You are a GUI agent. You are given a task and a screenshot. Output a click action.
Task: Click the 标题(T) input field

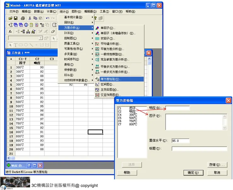click(199, 149)
